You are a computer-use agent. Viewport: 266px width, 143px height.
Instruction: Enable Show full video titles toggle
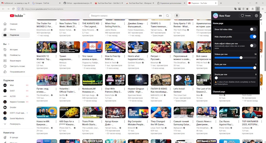[253, 29]
